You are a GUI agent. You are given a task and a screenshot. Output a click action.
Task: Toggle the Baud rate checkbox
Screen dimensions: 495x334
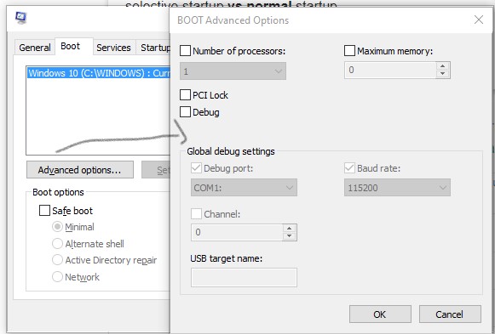[349, 167]
